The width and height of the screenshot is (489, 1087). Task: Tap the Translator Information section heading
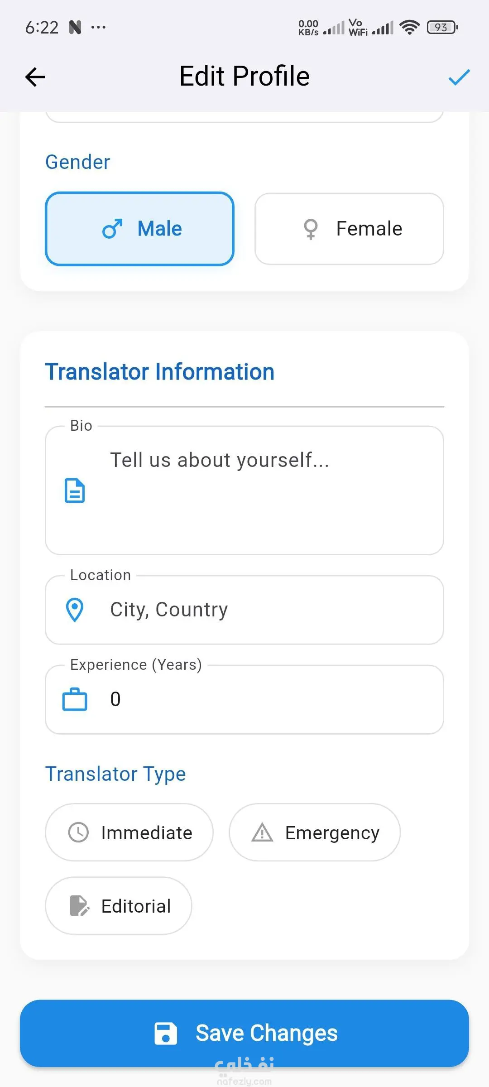pyautogui.click(x=159, y=372)
